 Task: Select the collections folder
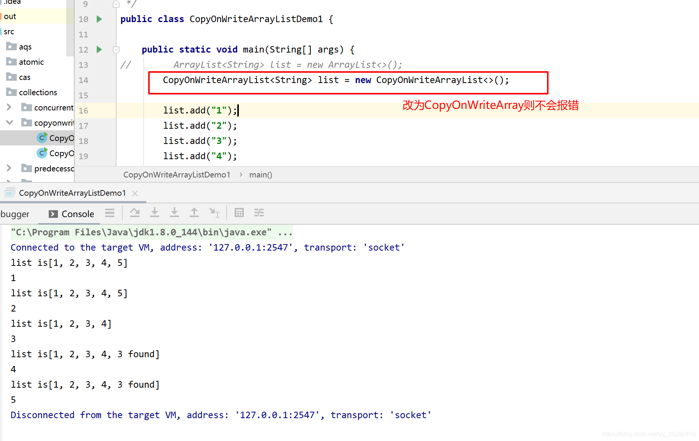pyautogui.click(x=38, y=93)
